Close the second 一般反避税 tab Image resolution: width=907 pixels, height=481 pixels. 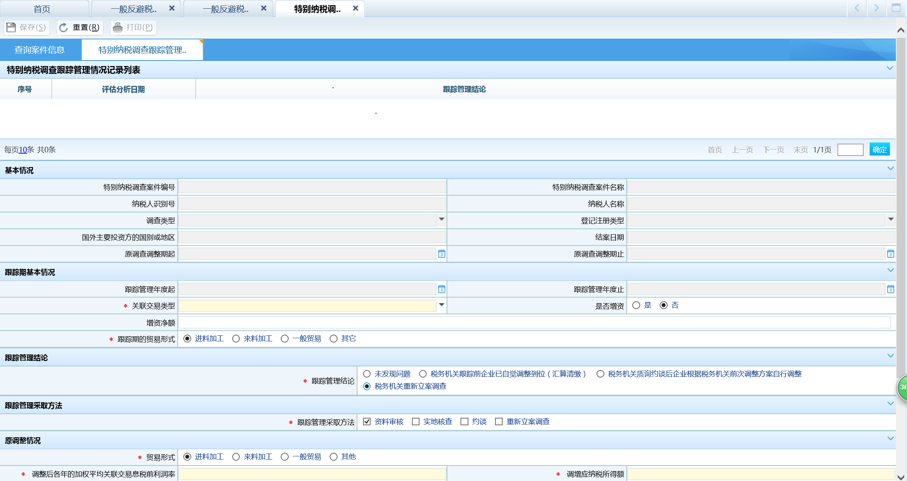click(x=264, y=8)
